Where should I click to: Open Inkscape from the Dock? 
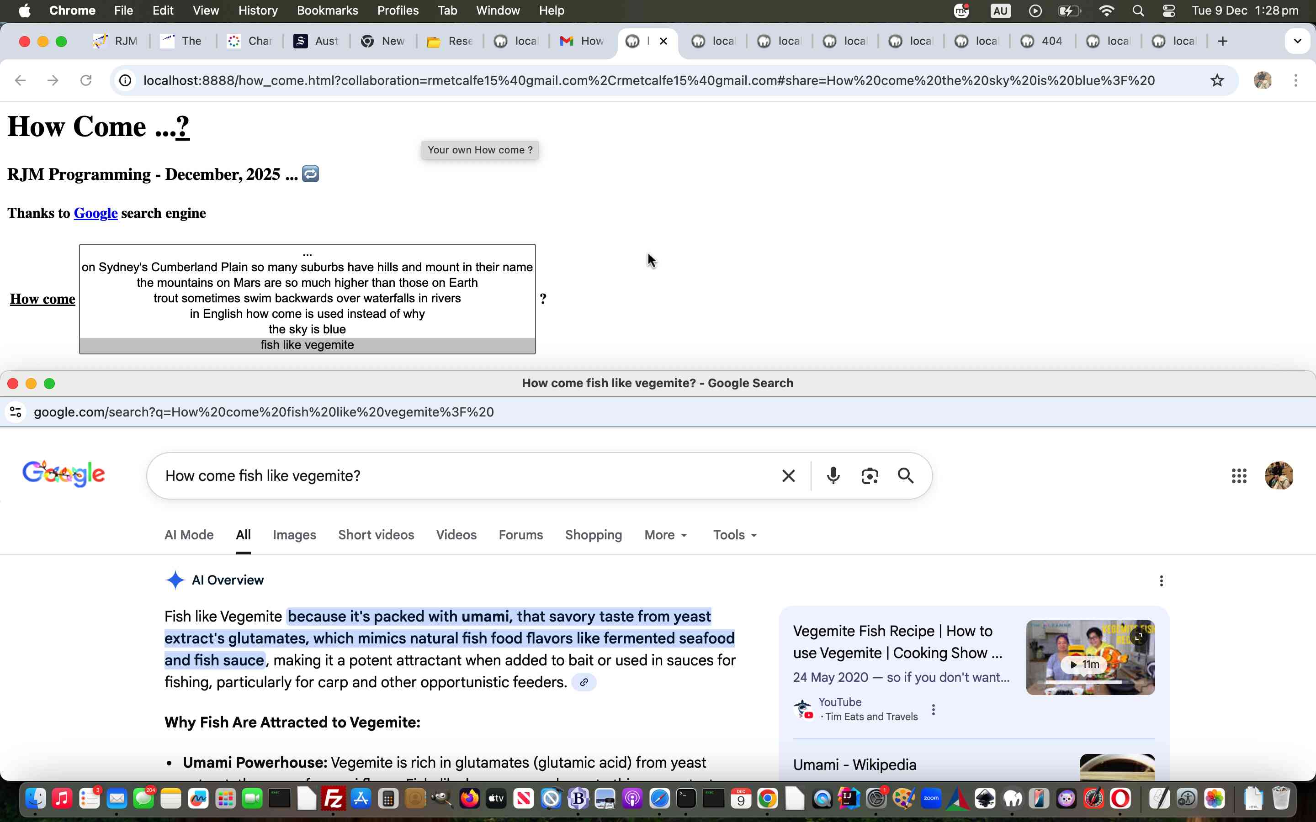pyautogui.click(x=985, y=797)
